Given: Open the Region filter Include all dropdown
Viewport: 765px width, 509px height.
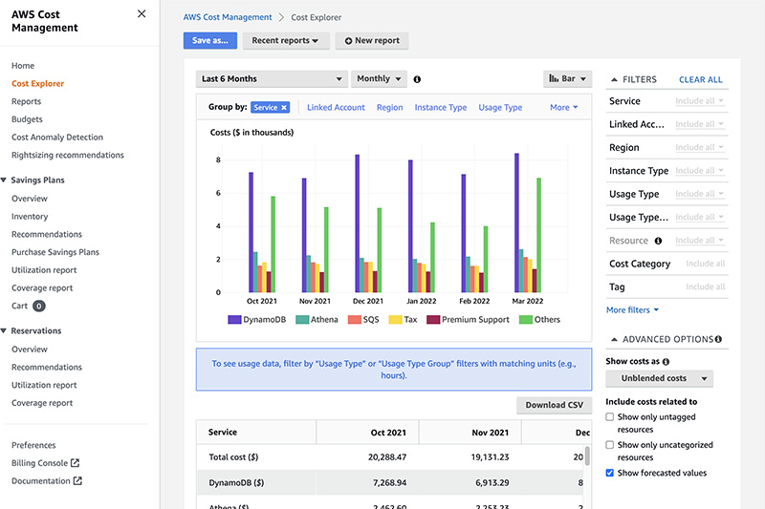Looking at the screenshot, I should (700, 148).
